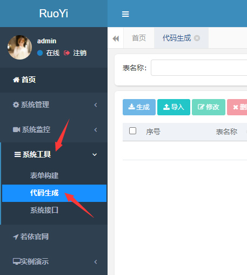247x275 pixels.
Task: Click the monitor icon beside 实例演示
Action: pos(16,261)
